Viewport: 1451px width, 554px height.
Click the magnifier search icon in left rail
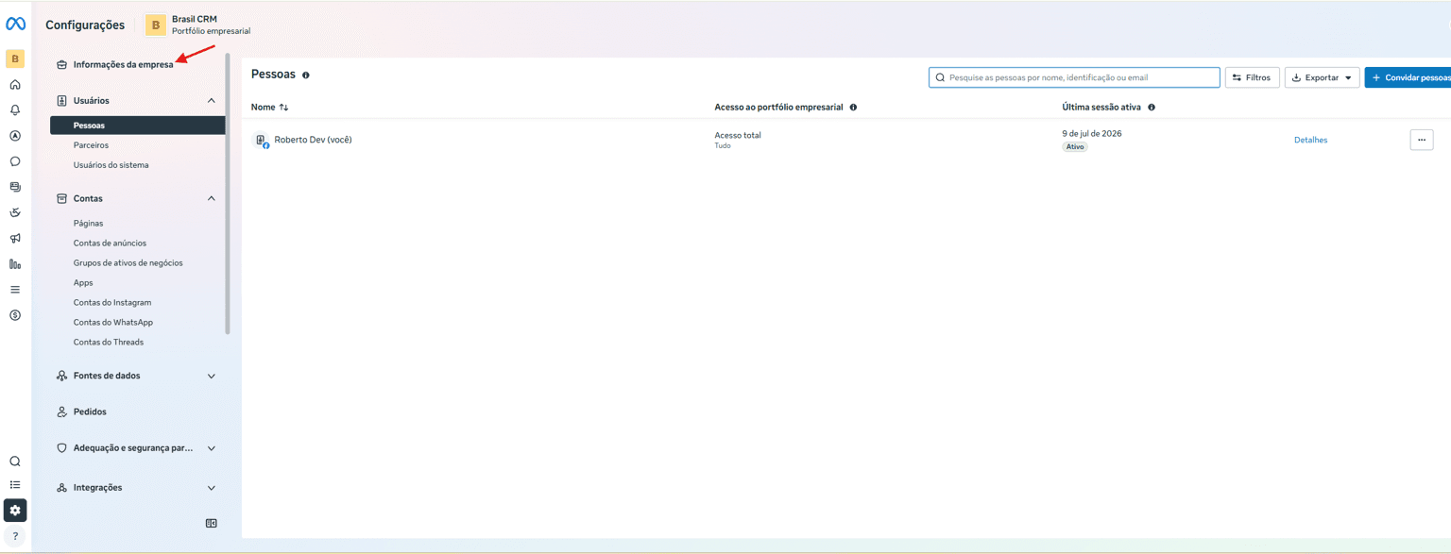coord(15,462)
